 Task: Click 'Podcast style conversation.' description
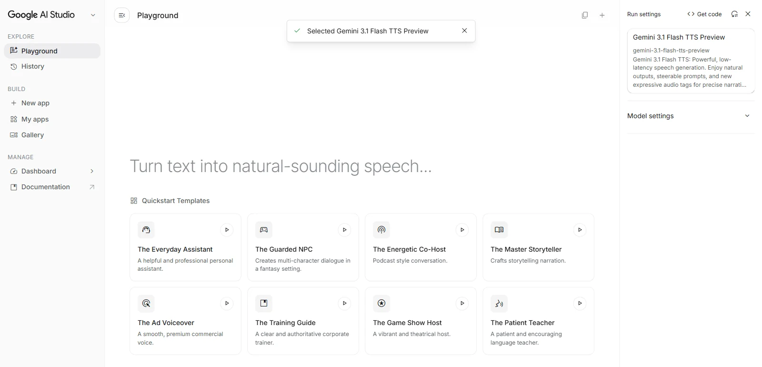410,261
